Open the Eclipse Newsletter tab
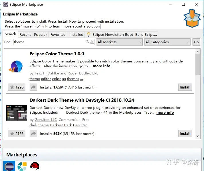Image resolution: width=204 pixels, height=171 pixels. coord(121,35)
